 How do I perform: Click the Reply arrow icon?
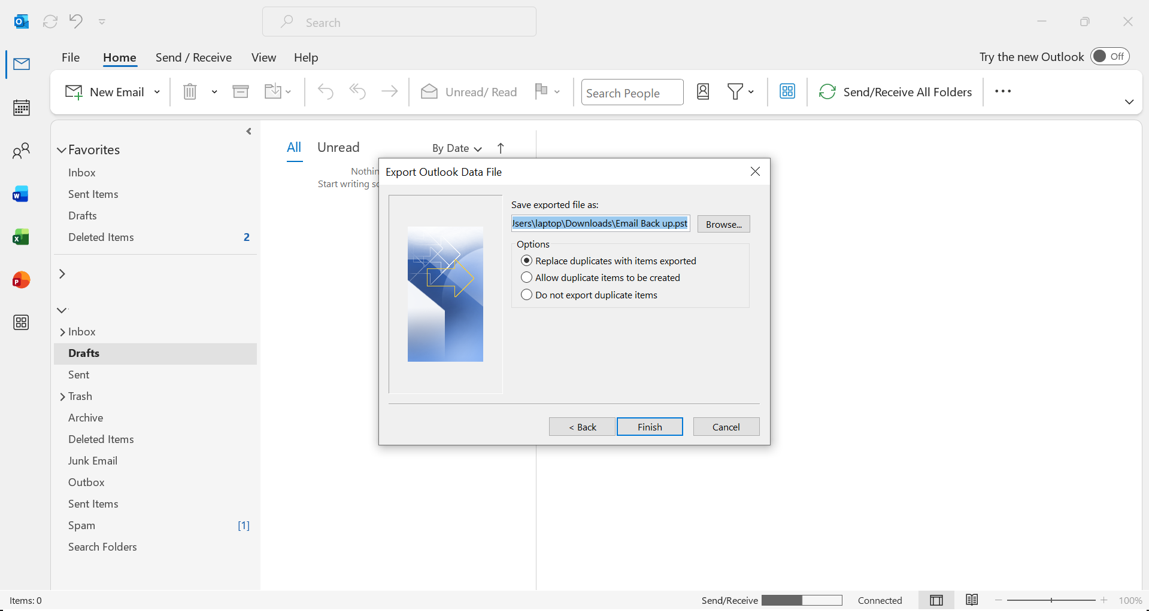tap(326, 91)
